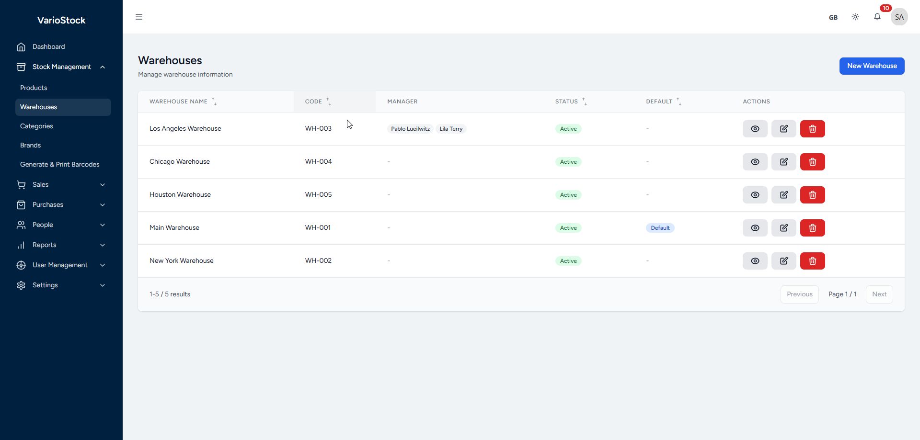Expand the Settings menu chevron
The height and width of the screenshot is (440, 920).
[103, 285]
